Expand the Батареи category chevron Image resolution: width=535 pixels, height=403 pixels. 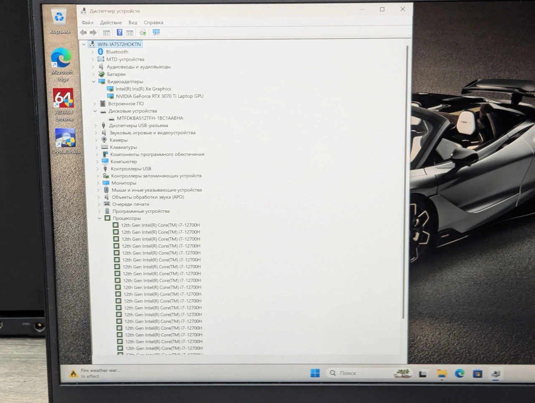(93, 74)
